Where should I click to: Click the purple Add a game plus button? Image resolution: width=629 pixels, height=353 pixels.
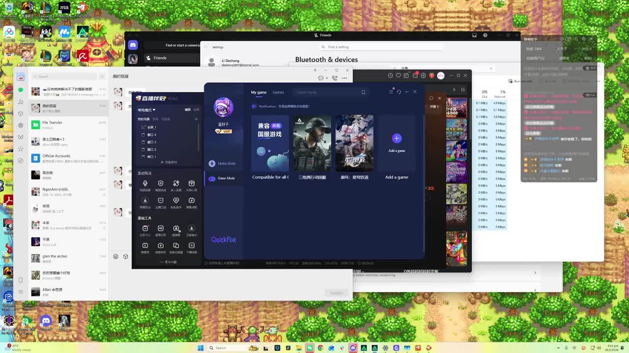coord(397,138)
